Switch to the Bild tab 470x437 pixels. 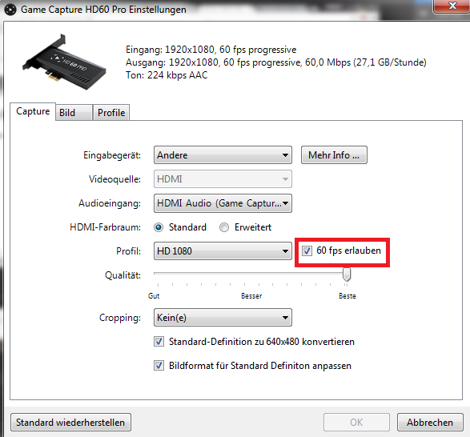(x=74, y=113)
